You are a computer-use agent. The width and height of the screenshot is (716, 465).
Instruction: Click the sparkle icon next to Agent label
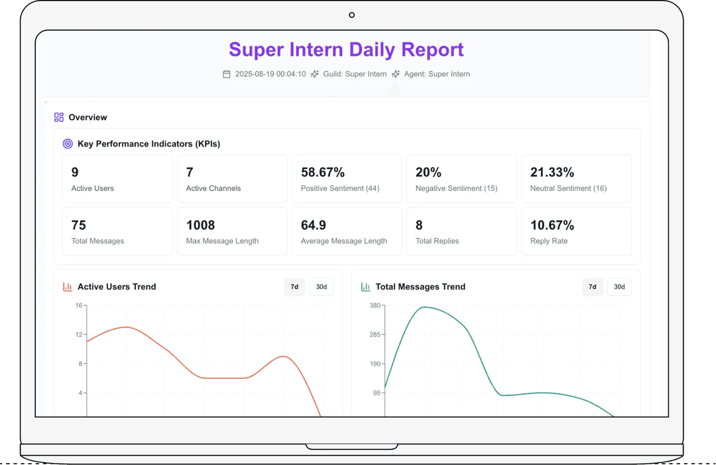pyautogui.click(x=396, y=74)
